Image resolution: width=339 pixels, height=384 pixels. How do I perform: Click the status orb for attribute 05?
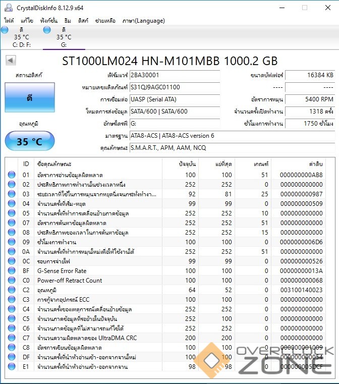(x=12, y=213)
